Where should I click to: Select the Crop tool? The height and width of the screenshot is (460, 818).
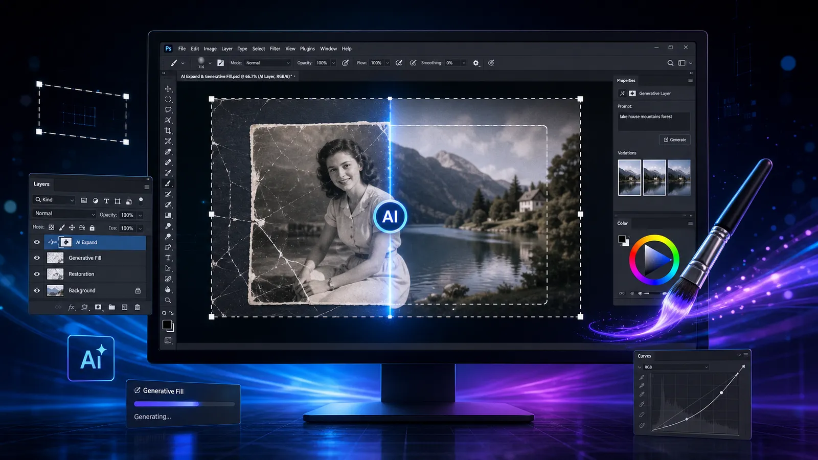coord(168,131)
